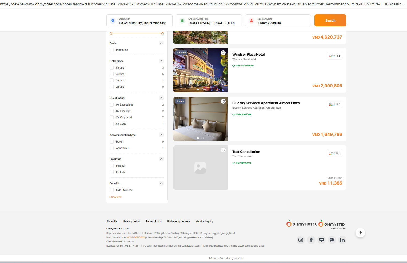This screenshot has width=407, height=263.
Task: Click the price slider minimum handle
Action: point(111,34)
